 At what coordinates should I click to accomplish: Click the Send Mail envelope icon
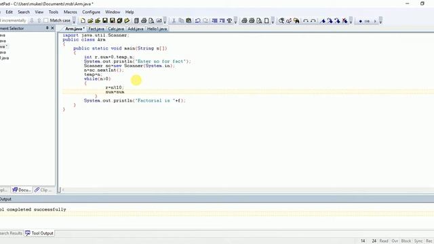coord(159,21)
